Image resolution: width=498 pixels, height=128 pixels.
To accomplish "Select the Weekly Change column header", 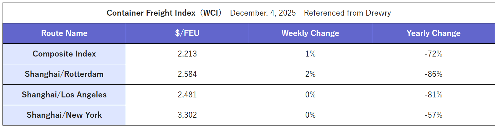I will tap(310, 33).
